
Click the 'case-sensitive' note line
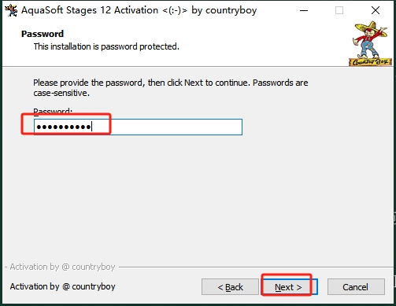61,93
